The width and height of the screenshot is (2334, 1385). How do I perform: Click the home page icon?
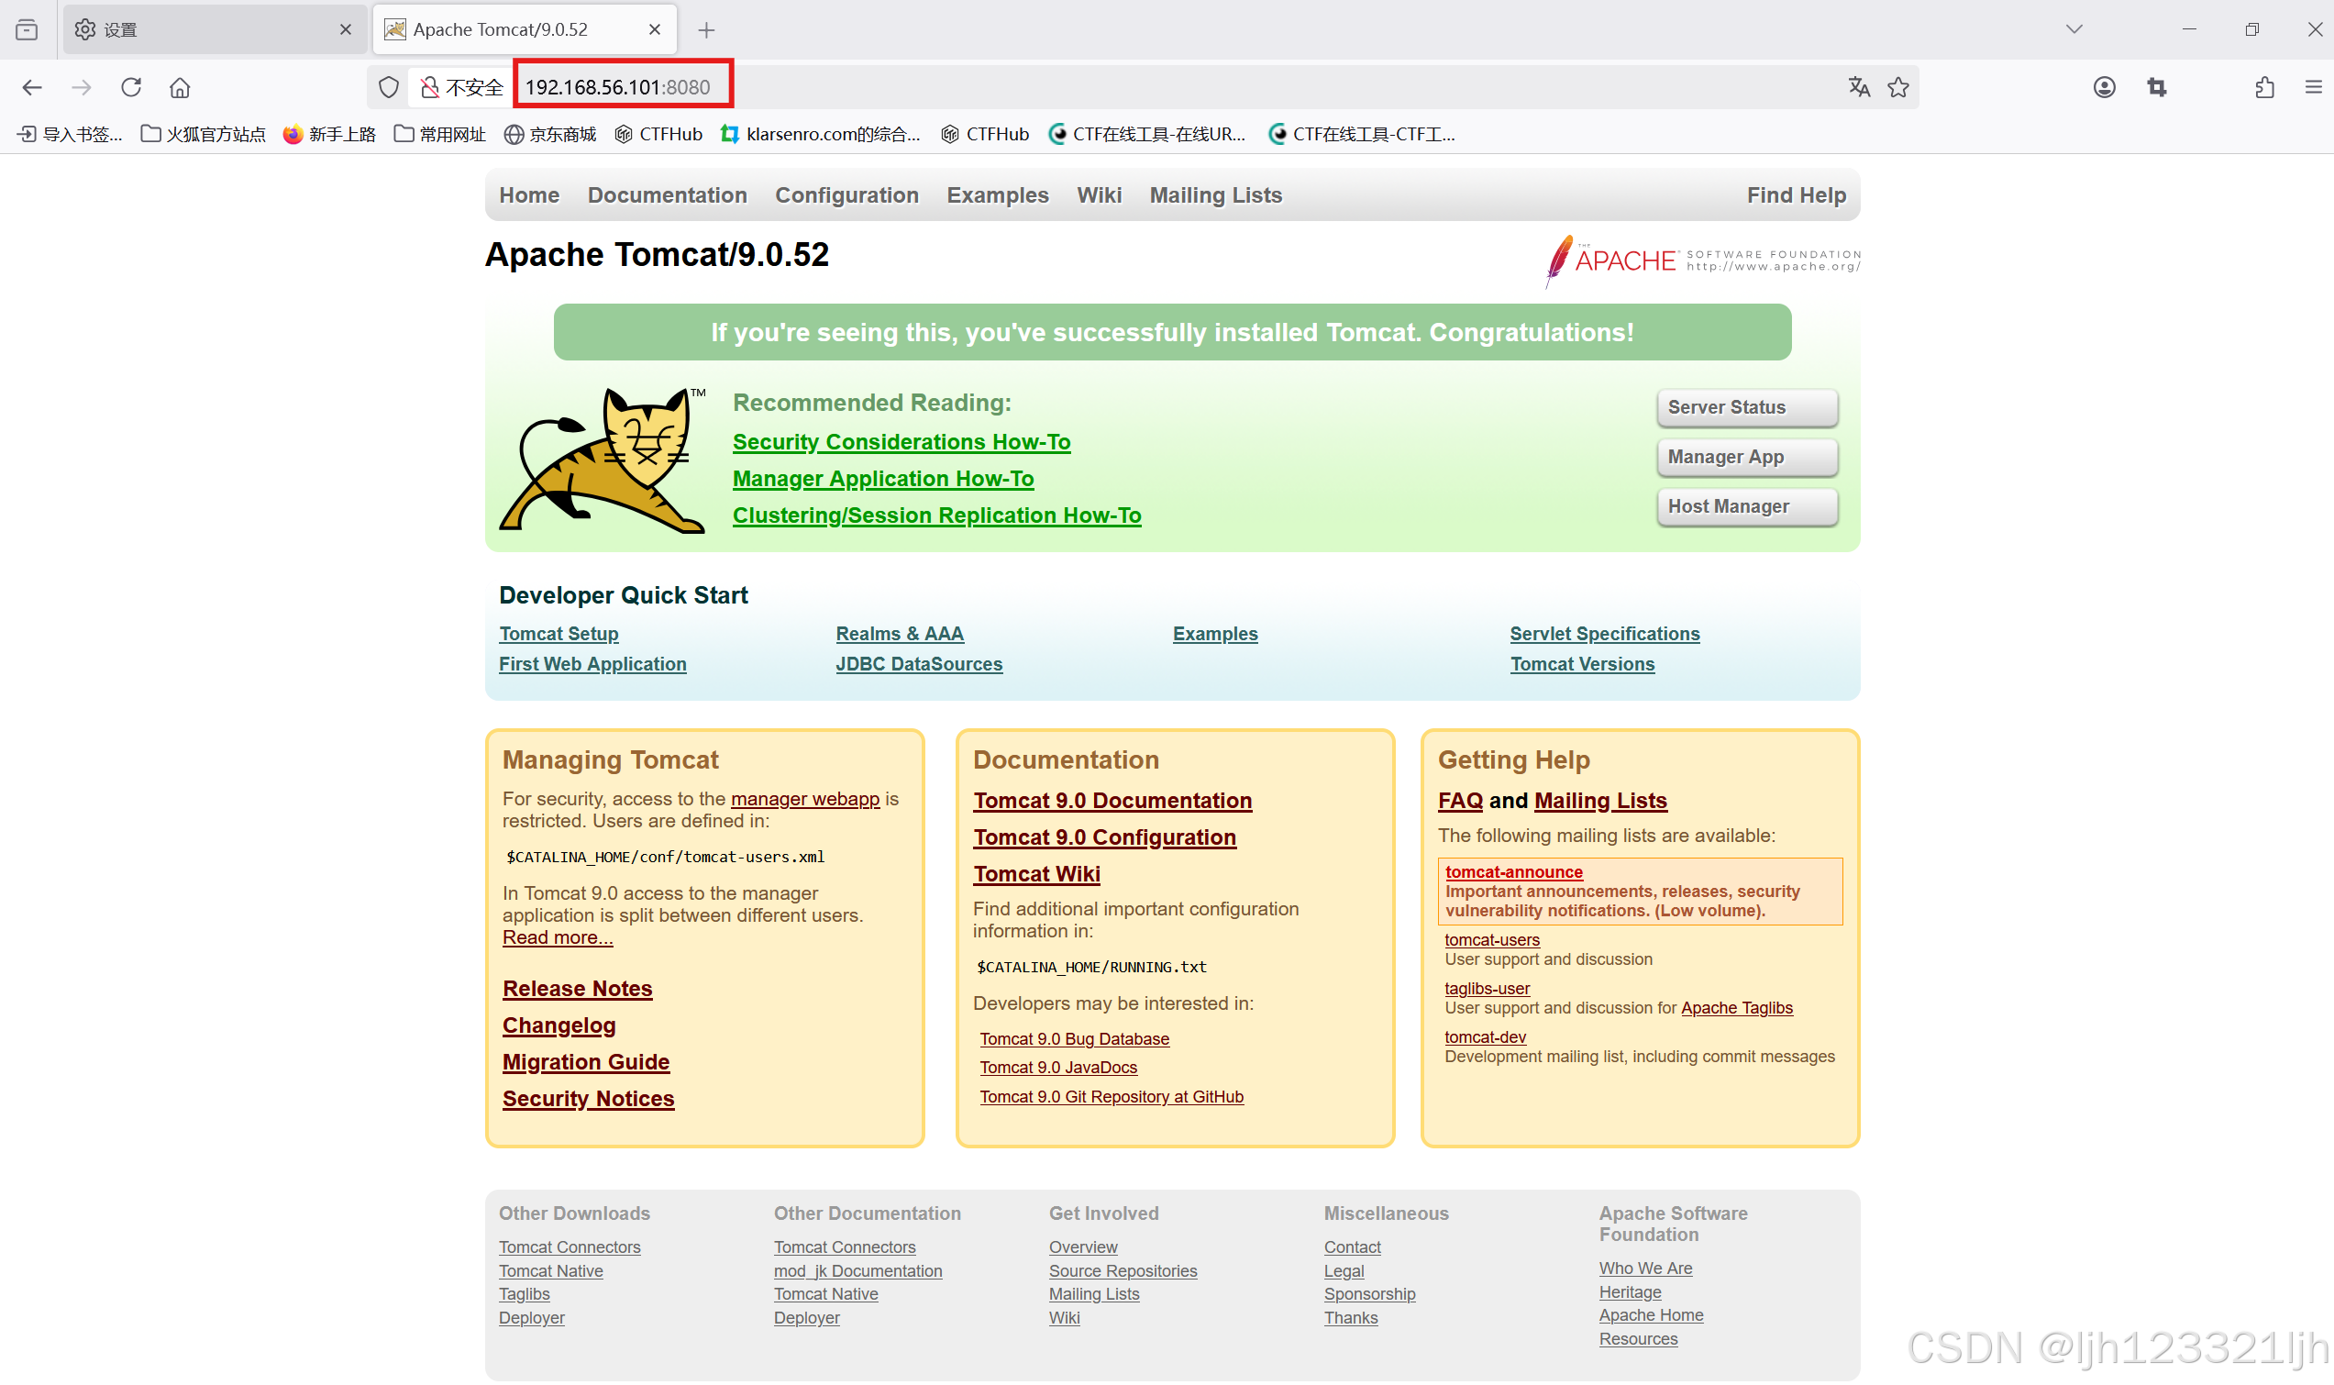tap(179, 87)
